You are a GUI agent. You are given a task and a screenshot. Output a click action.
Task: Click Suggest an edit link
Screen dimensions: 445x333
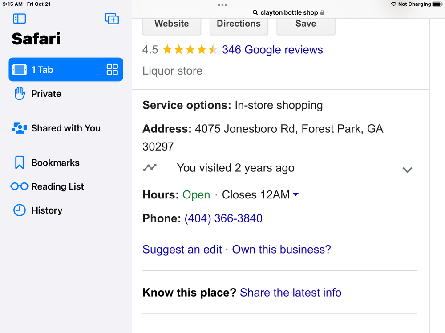click(182, 250)
